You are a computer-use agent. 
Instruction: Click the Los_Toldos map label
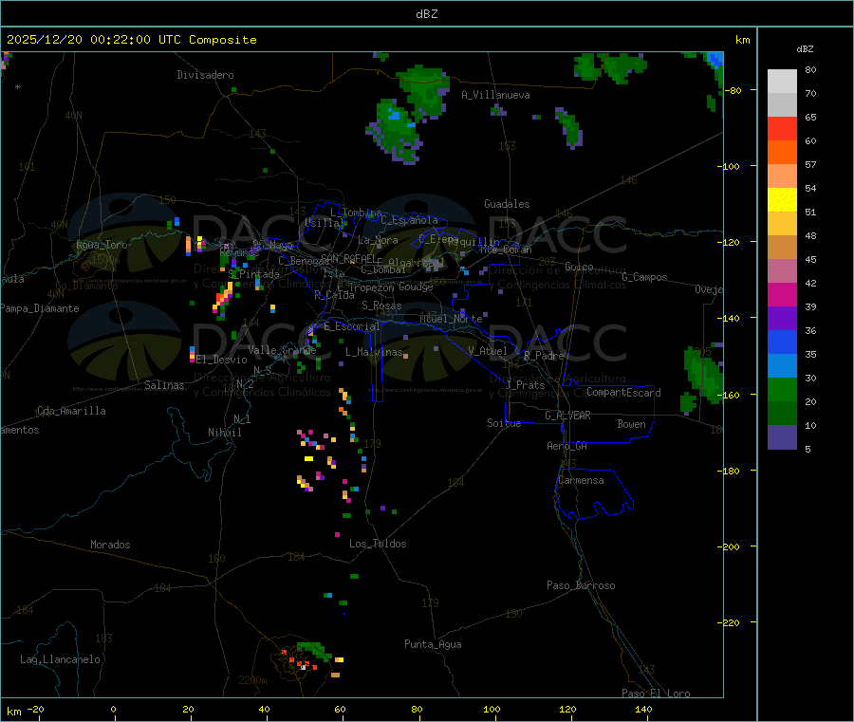(x=378, y=544)
